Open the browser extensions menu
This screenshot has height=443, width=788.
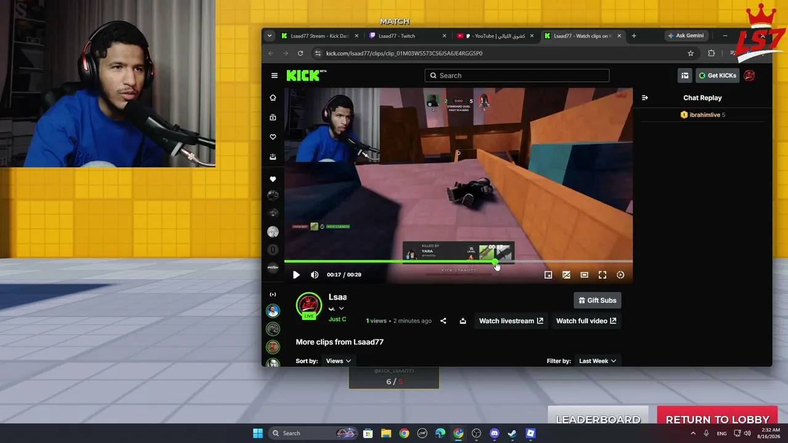tap(712, 54)
